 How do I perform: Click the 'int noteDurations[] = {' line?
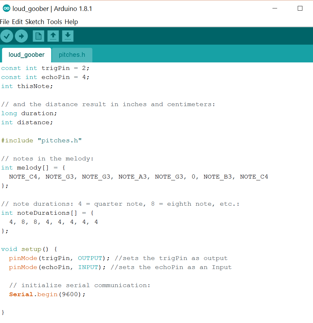pyautogui.click(x=47, y=213)
